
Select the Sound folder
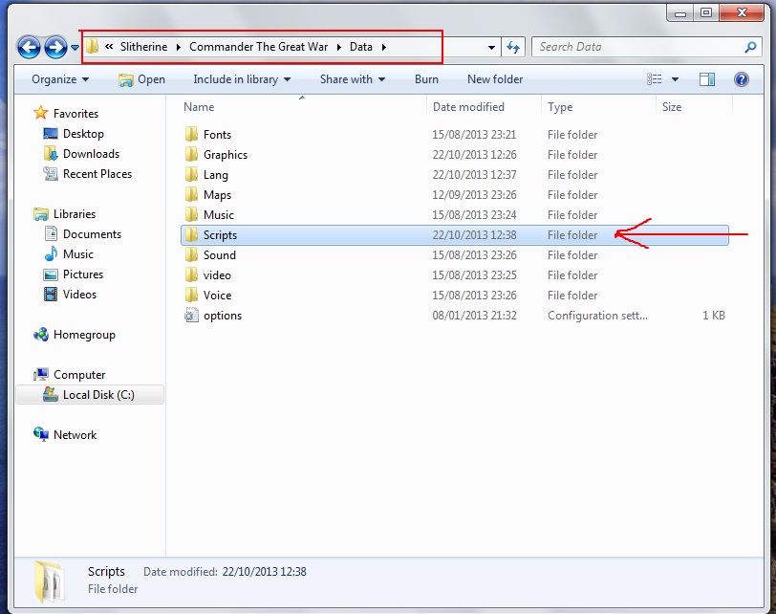pyautogui.click(x=219, y=255)
